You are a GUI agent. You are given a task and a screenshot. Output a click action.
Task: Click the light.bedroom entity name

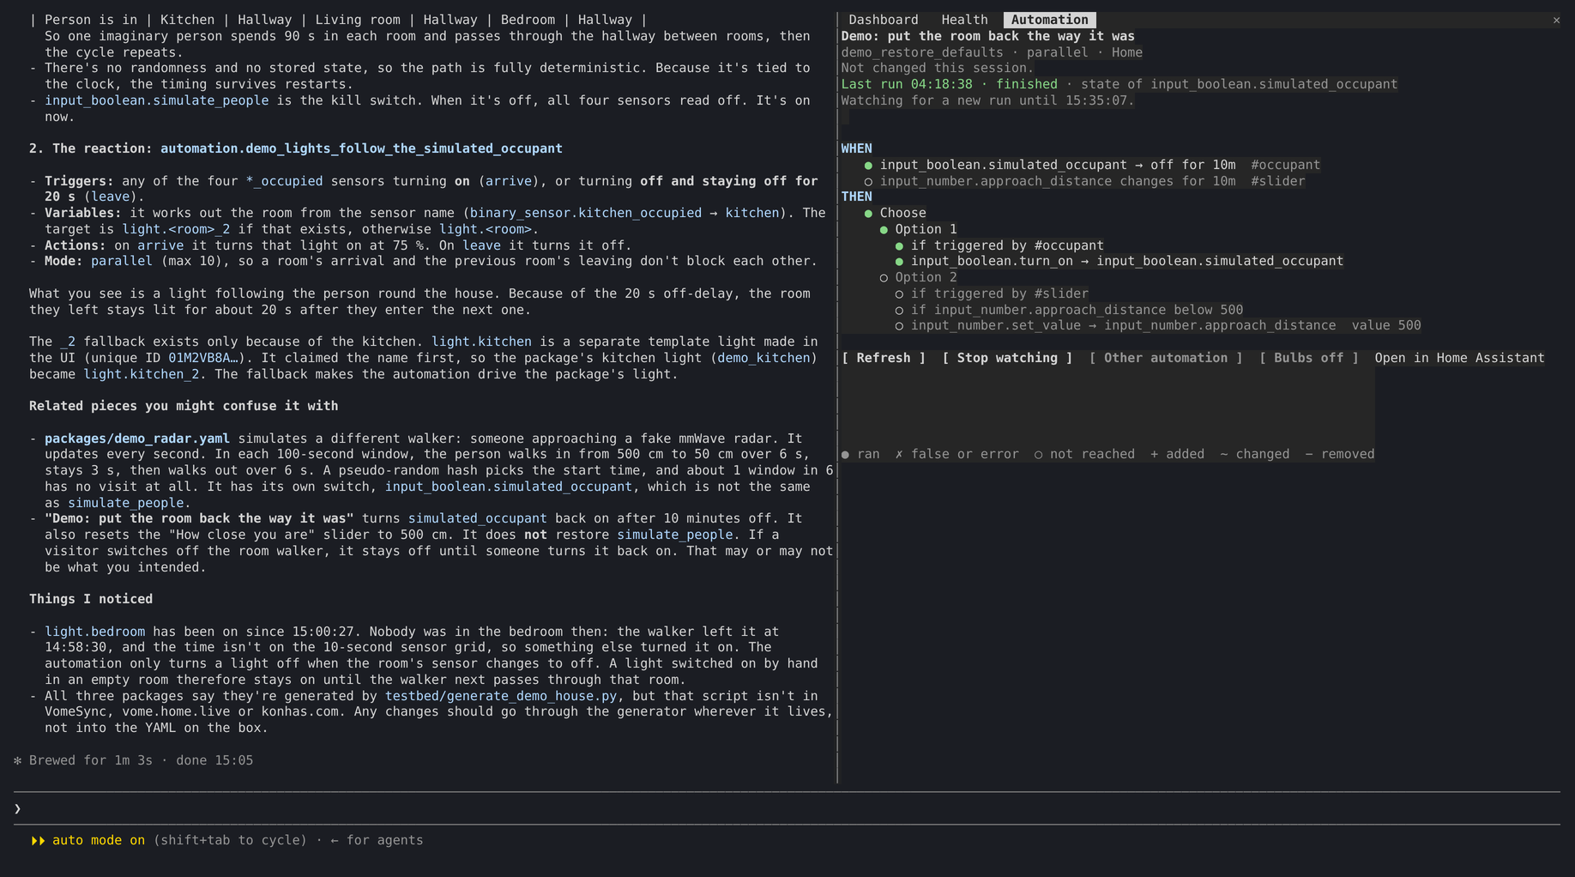(94, 632)
